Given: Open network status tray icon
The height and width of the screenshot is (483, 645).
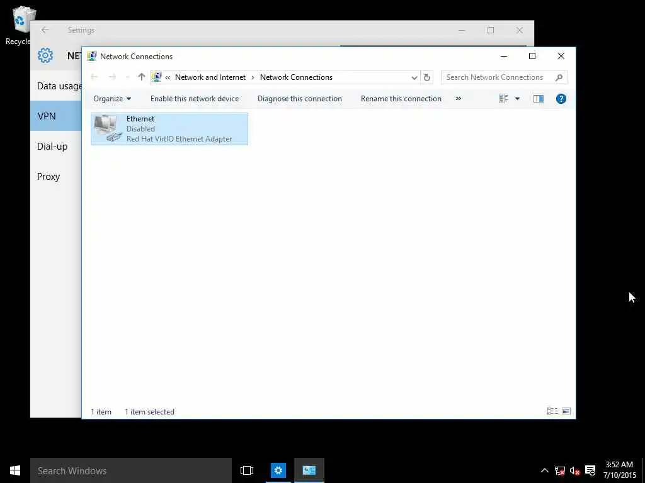Looking at the screenshot, I should [x=559, y=470].
